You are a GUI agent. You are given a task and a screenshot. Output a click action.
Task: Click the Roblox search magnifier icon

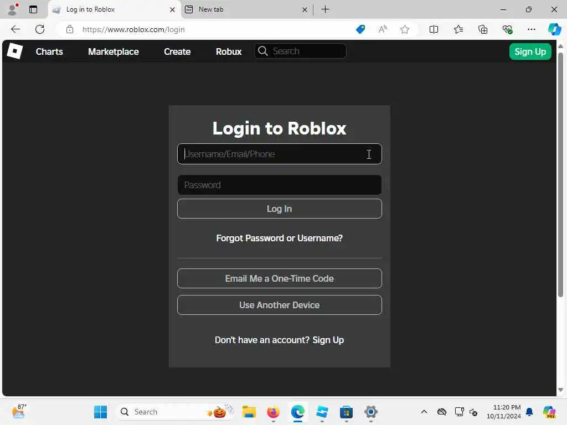coord(263,51)
